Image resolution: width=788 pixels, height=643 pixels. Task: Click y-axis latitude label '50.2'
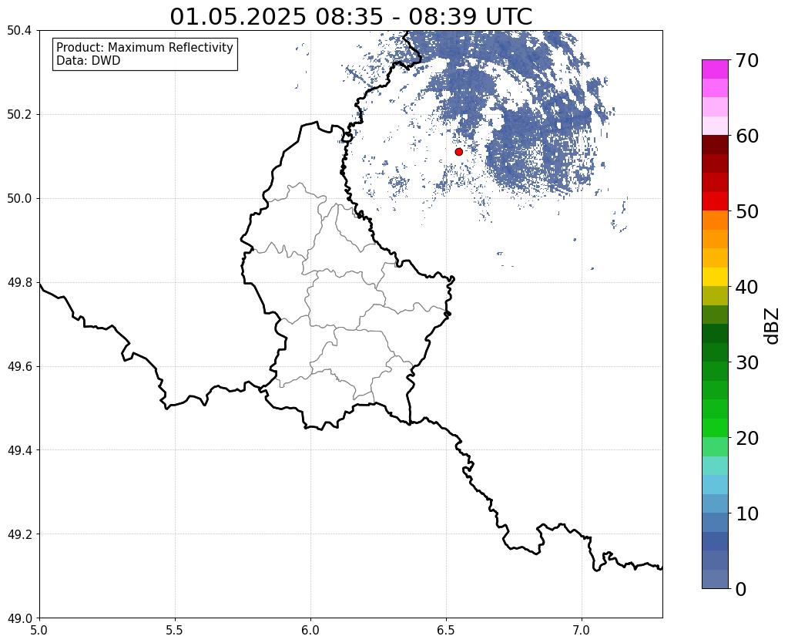(x=19, y=115)
